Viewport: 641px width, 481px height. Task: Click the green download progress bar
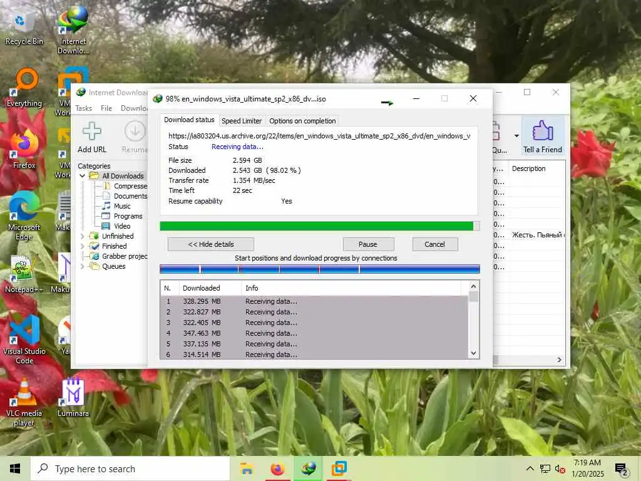tap(320, 226)
